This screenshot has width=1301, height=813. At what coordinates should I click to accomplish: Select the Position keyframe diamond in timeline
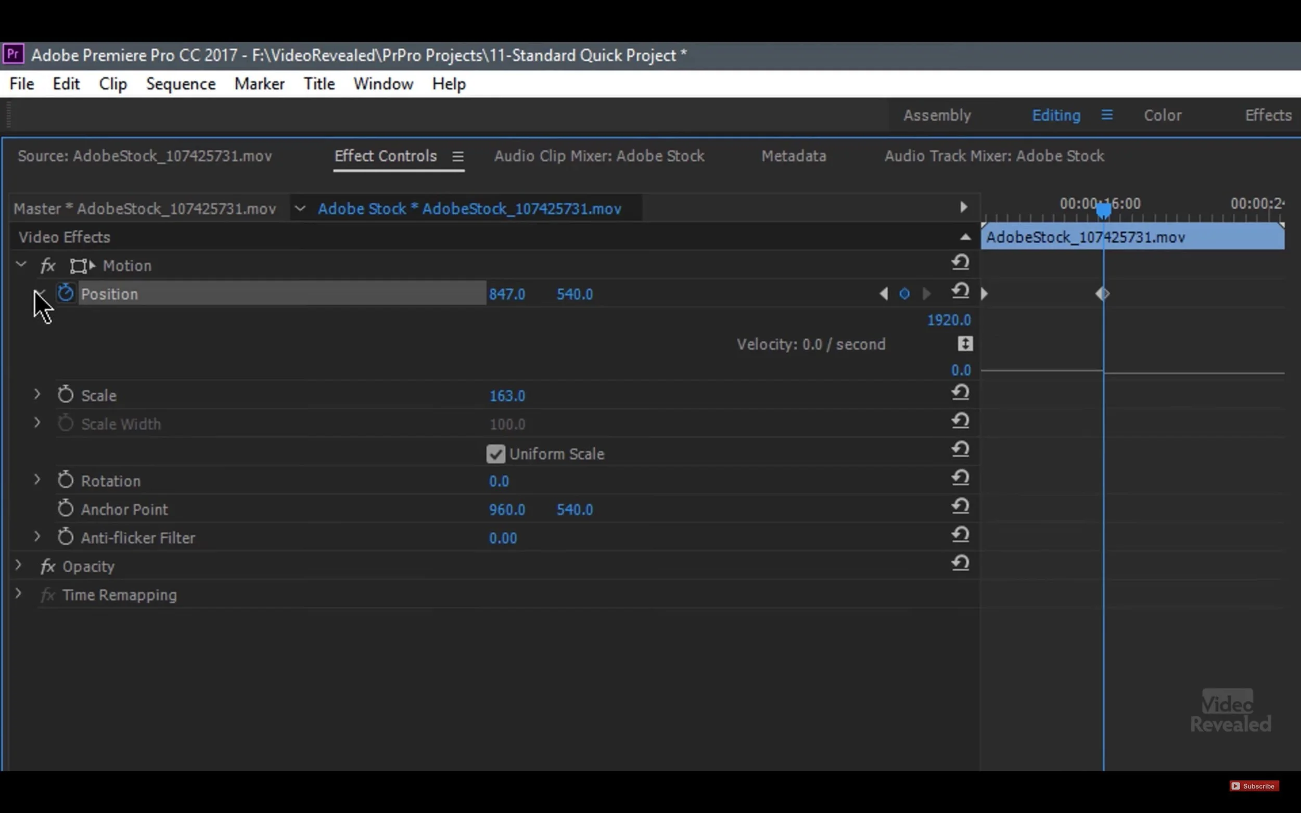tap(1103, 294)
